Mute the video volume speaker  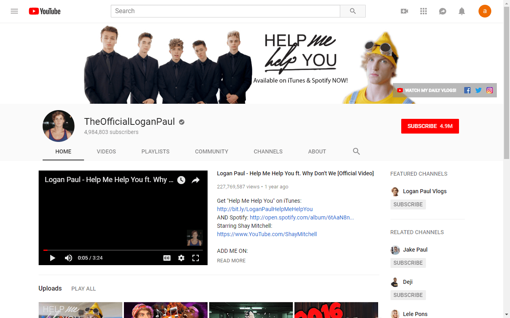(69, 258)
